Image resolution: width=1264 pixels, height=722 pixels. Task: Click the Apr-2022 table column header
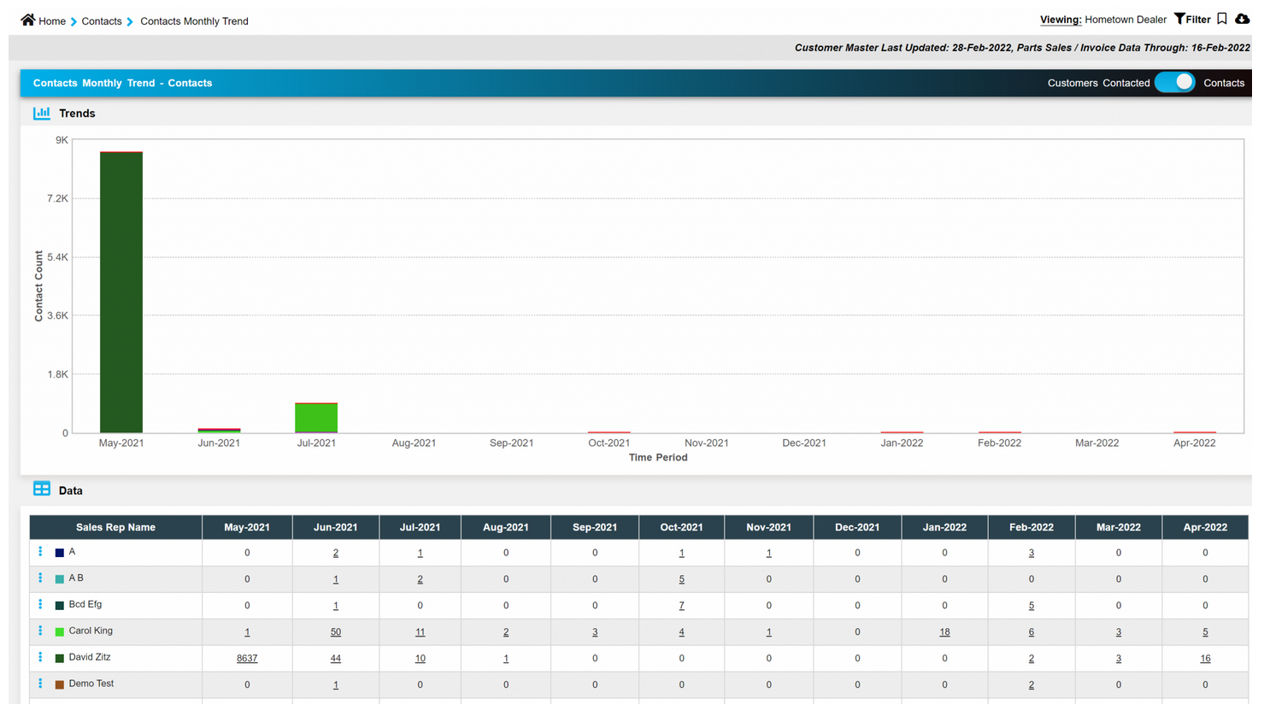pyautogui.click(x=1205, y=527)
